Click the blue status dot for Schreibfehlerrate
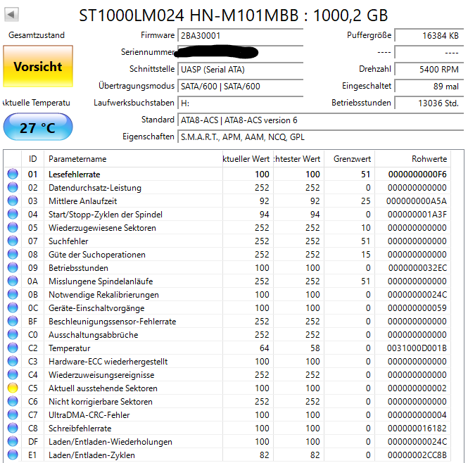The width and height of the screenshot is (468, 463). click(13, 428)
